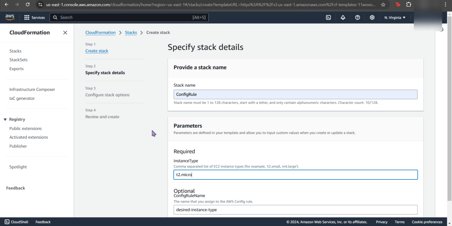
Task: Open the Services grid menu
Action: coord(34,18)
